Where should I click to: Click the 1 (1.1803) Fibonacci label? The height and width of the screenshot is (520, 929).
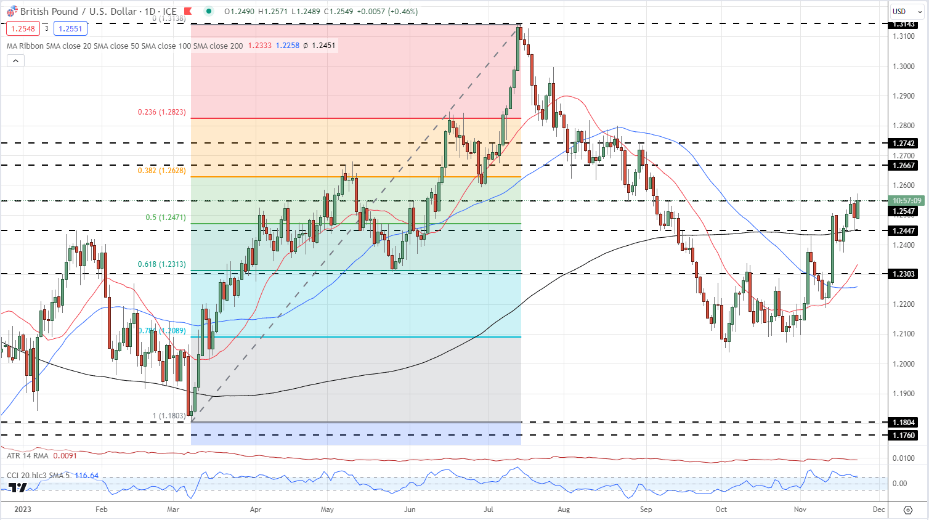pyautogui.click(x=169, y=416)
